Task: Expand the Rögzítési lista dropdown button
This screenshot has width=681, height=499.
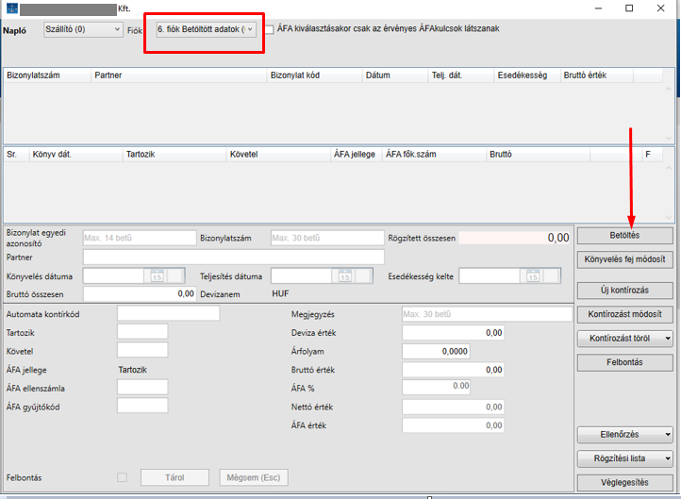Action: [625, 458]
